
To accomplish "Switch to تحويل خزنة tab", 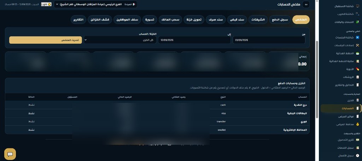I will pos(194,19).
